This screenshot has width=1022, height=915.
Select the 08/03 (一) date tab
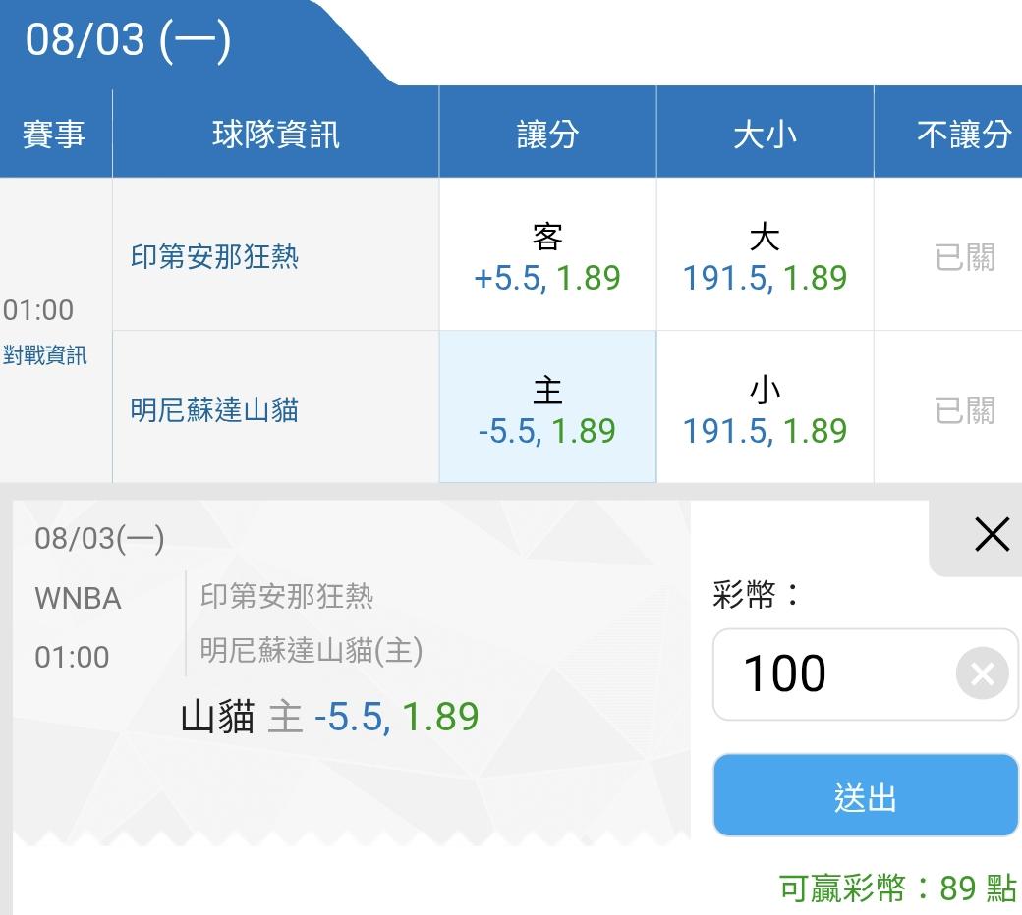128,40
